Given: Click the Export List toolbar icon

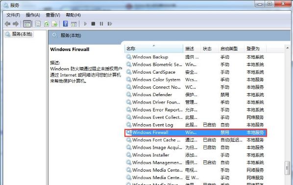Looking at the screenshot, I should coord(54,24).
